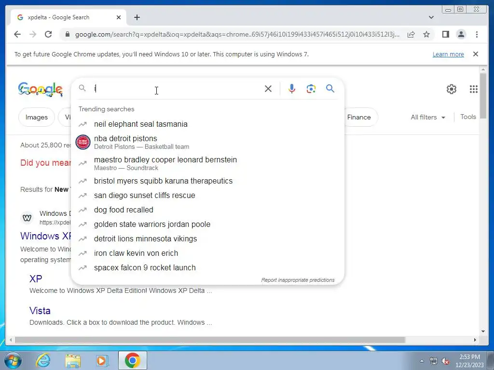Click the vertical scrollbar up arrow
The height and width of the screenshot is (370, 494).
click(483, 69)
